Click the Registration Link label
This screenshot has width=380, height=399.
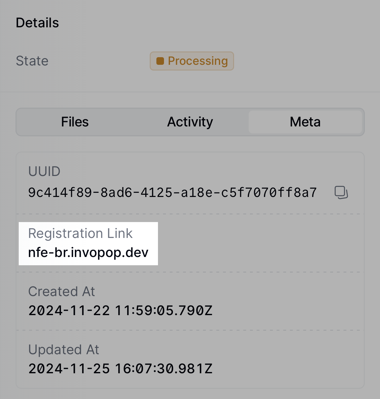(x=81, y=233)
